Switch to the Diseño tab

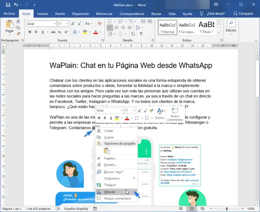click(60, 14)
